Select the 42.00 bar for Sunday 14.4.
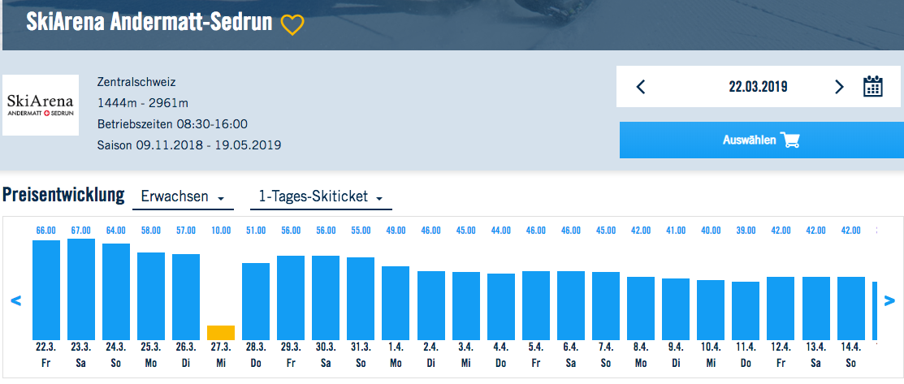This screenshot has width=904, height=384. 851,308
